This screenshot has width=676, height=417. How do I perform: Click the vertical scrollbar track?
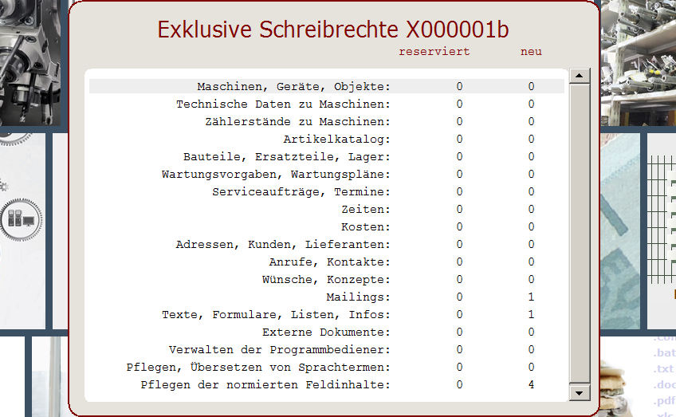580,234
